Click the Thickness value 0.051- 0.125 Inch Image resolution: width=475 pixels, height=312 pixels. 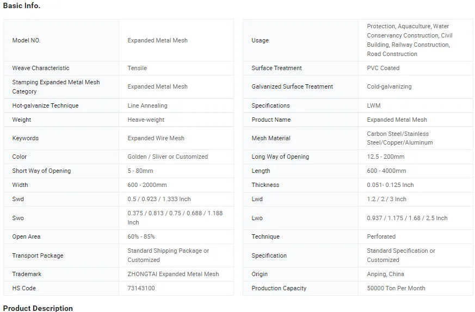(390, 185)
